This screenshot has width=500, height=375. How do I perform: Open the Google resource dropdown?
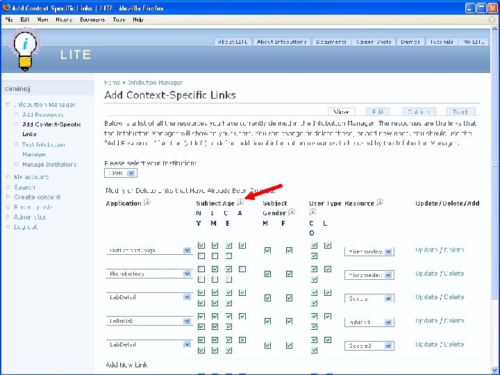pos(369,299)
